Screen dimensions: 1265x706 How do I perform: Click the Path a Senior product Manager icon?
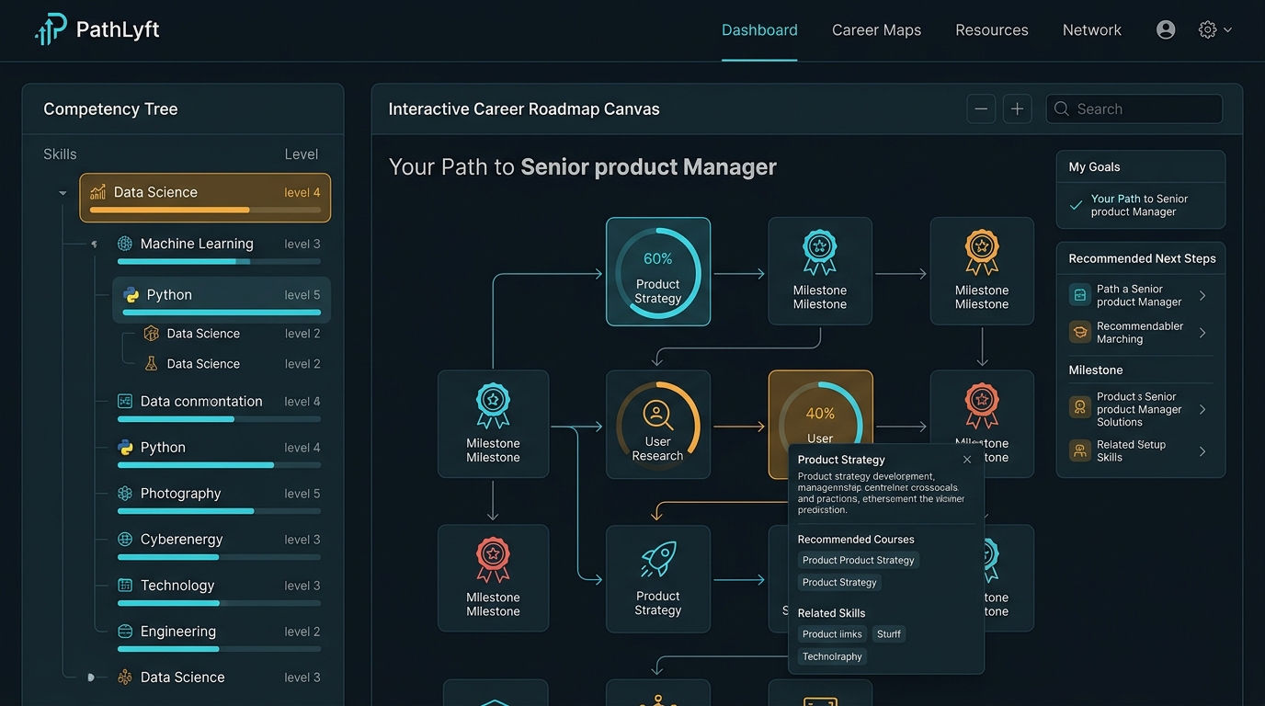[x=1080, y=295]
